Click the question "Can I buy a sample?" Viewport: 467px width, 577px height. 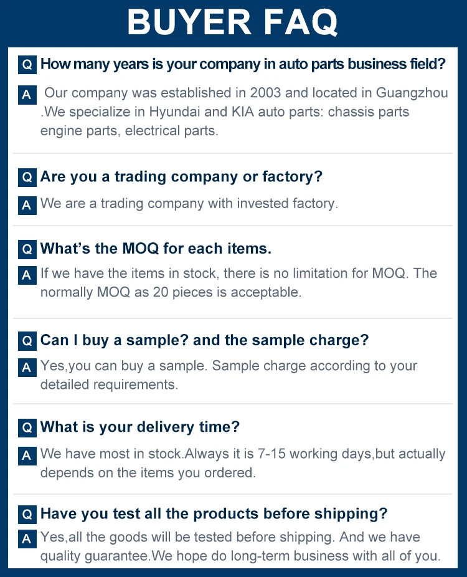tap(204, 340)
